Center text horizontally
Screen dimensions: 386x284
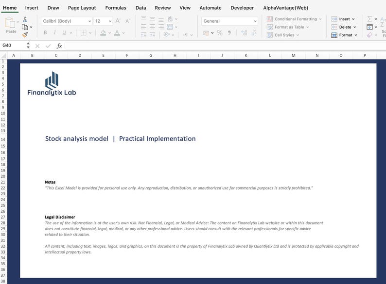(152, 27)
